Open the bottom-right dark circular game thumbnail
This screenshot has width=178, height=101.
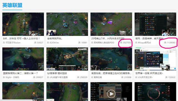(x=155, y=92)
